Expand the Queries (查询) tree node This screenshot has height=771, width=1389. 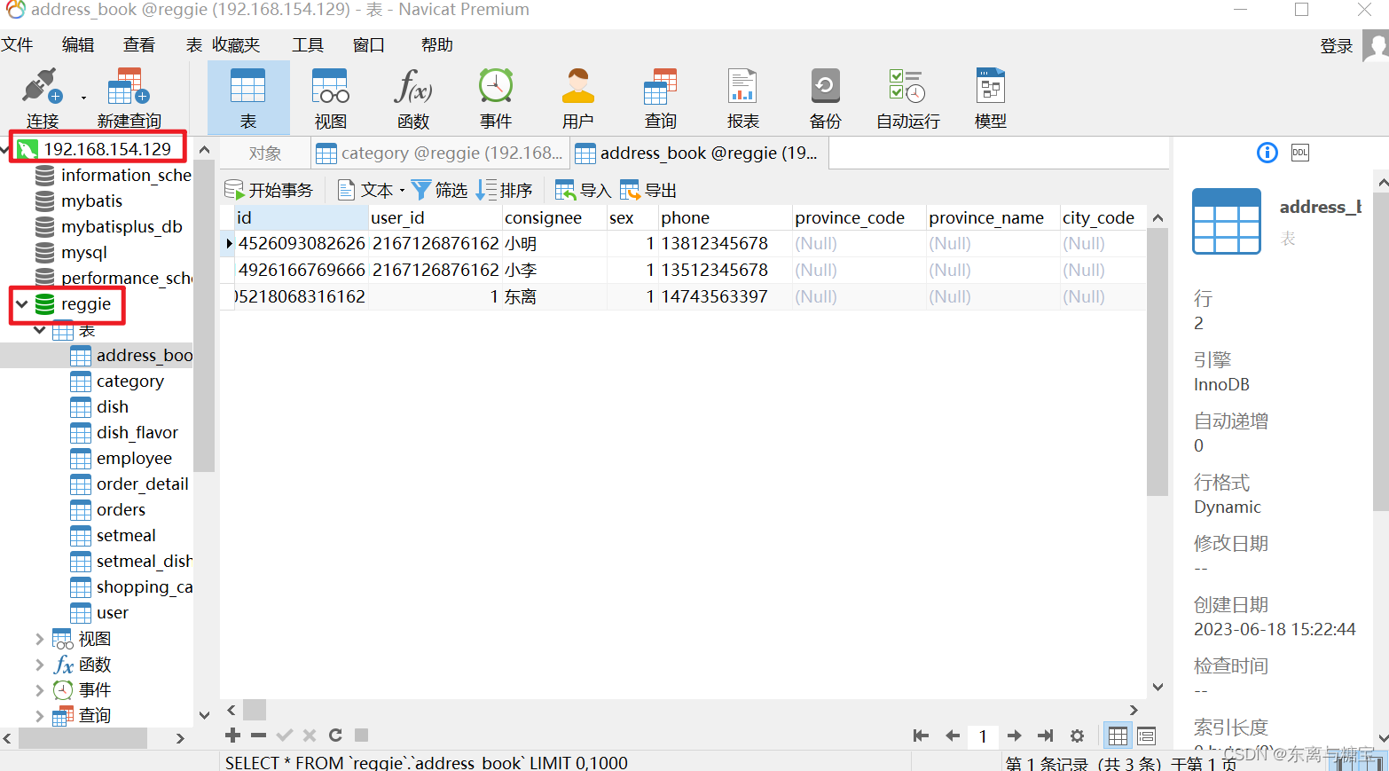pyautogui.click(x=39, y=715)
